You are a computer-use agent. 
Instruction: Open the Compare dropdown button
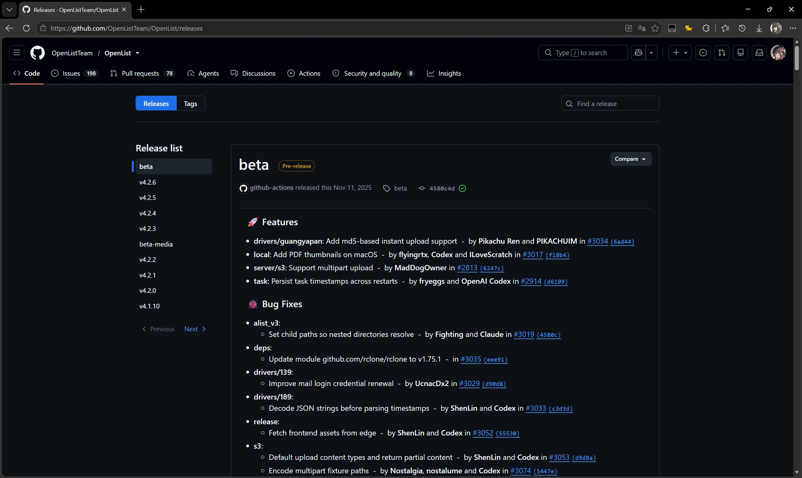(631, 159)
